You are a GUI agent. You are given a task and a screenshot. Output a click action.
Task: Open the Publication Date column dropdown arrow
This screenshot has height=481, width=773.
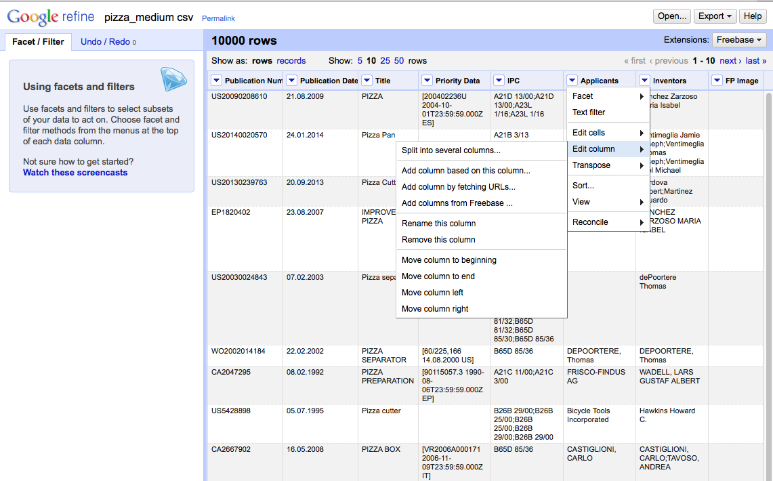pos(292,81)
